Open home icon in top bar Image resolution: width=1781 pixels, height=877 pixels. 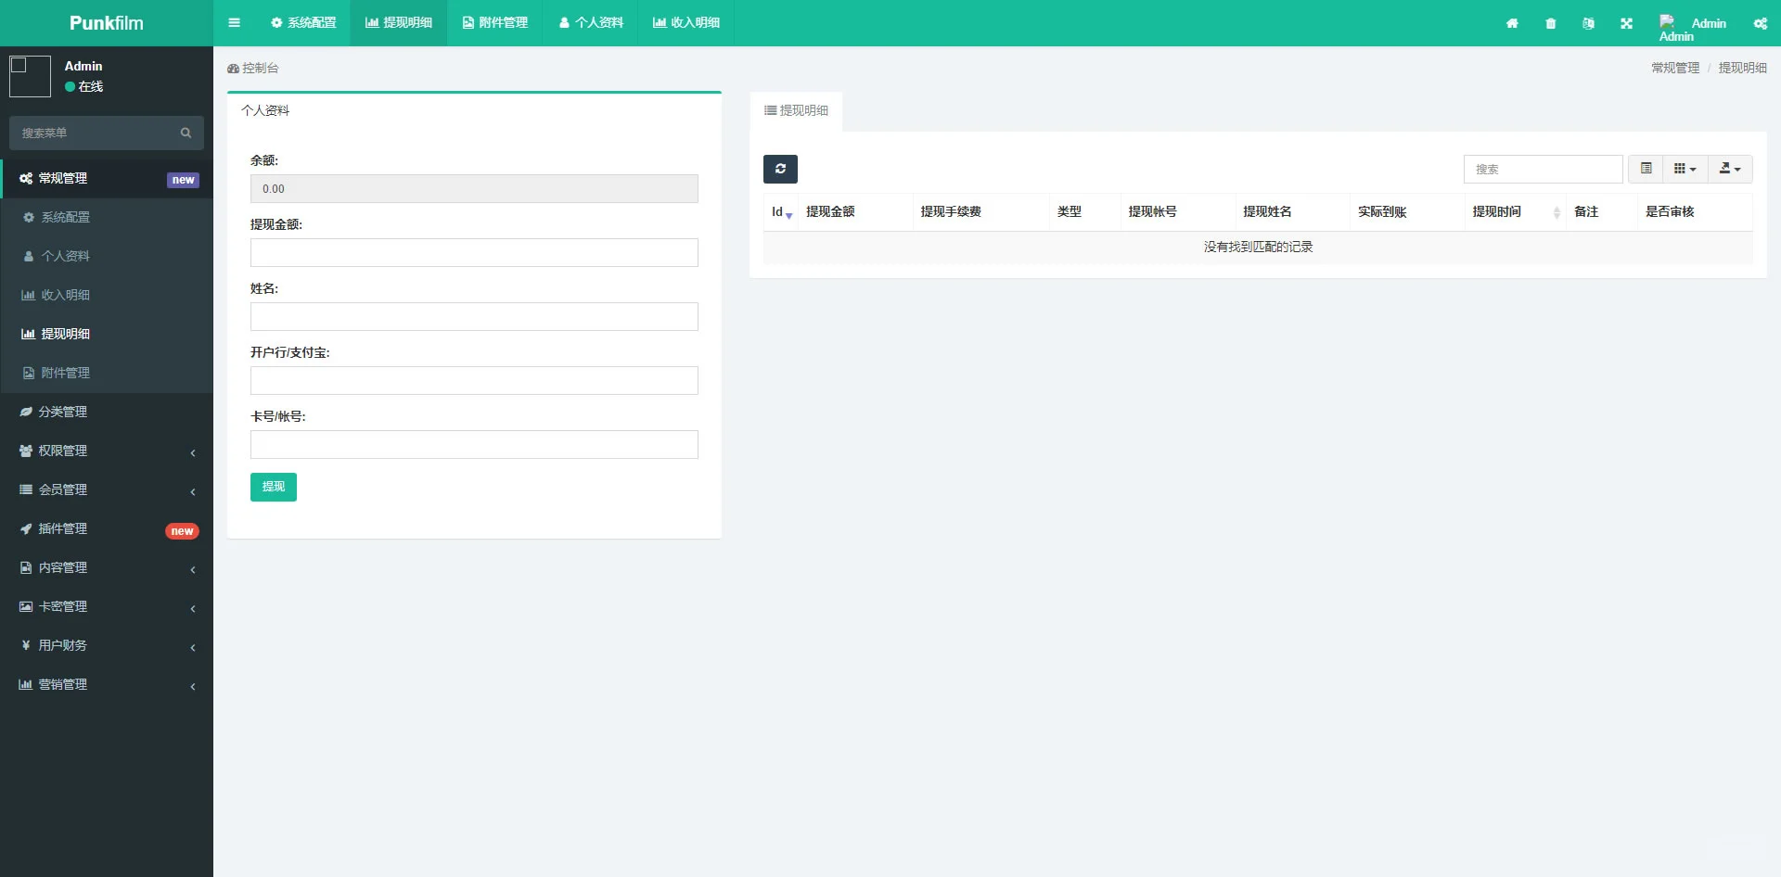point(1512,23)
